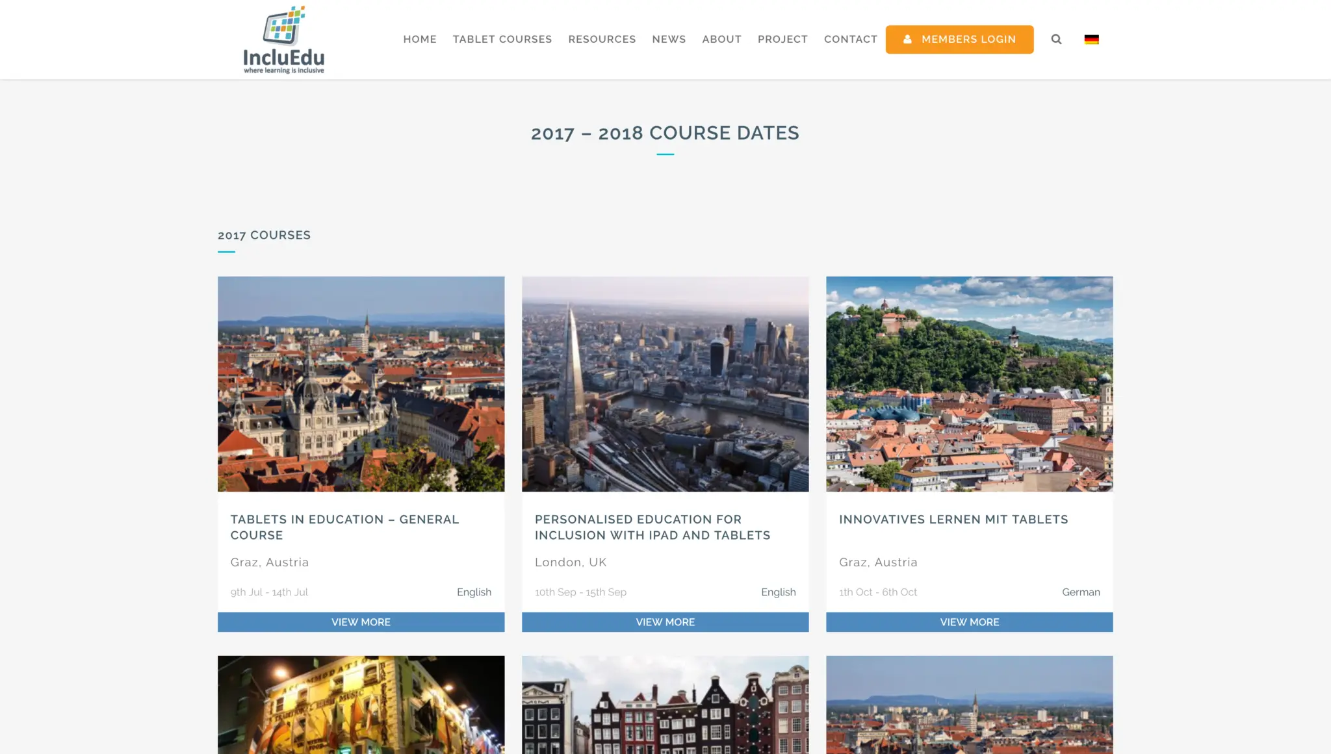The image size is (1331, 754).
Task: View more on Graz general course
Action: coord(361,622)
